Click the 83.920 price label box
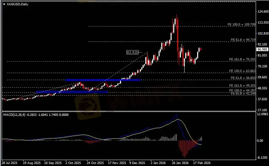This screenshot has height=166, width=269. pos(132,52)
